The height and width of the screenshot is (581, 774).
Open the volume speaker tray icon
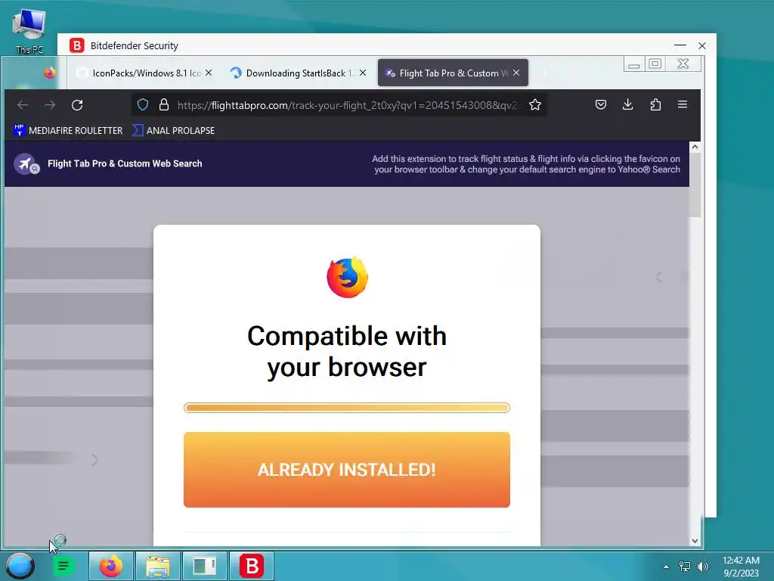click(x=702, y=567)
